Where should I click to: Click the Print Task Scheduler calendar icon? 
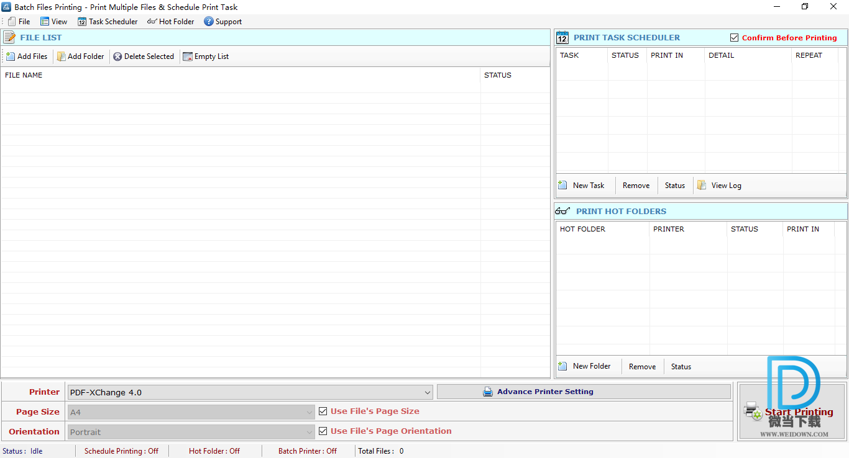coord(562,37)
